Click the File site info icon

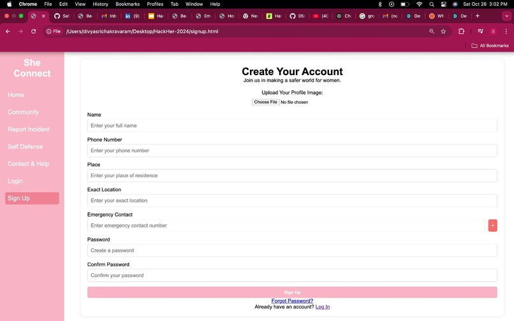tap(54, 31)
